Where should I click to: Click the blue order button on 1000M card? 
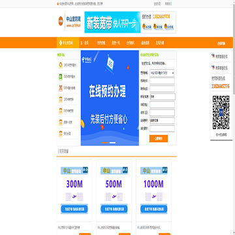pos(153,209)
